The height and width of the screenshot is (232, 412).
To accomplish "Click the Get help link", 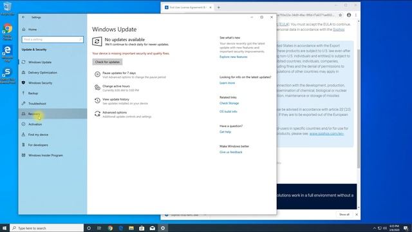I will (x=225, y=131).
